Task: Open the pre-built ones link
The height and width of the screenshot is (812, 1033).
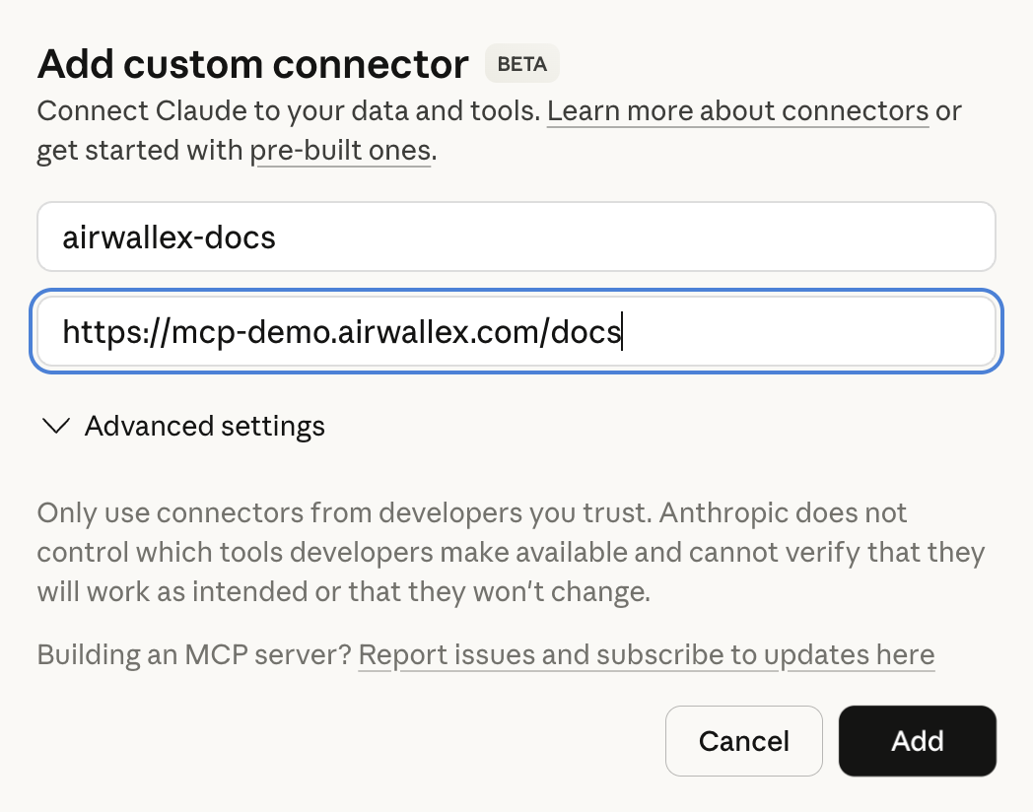Action: tap(340, 150)
